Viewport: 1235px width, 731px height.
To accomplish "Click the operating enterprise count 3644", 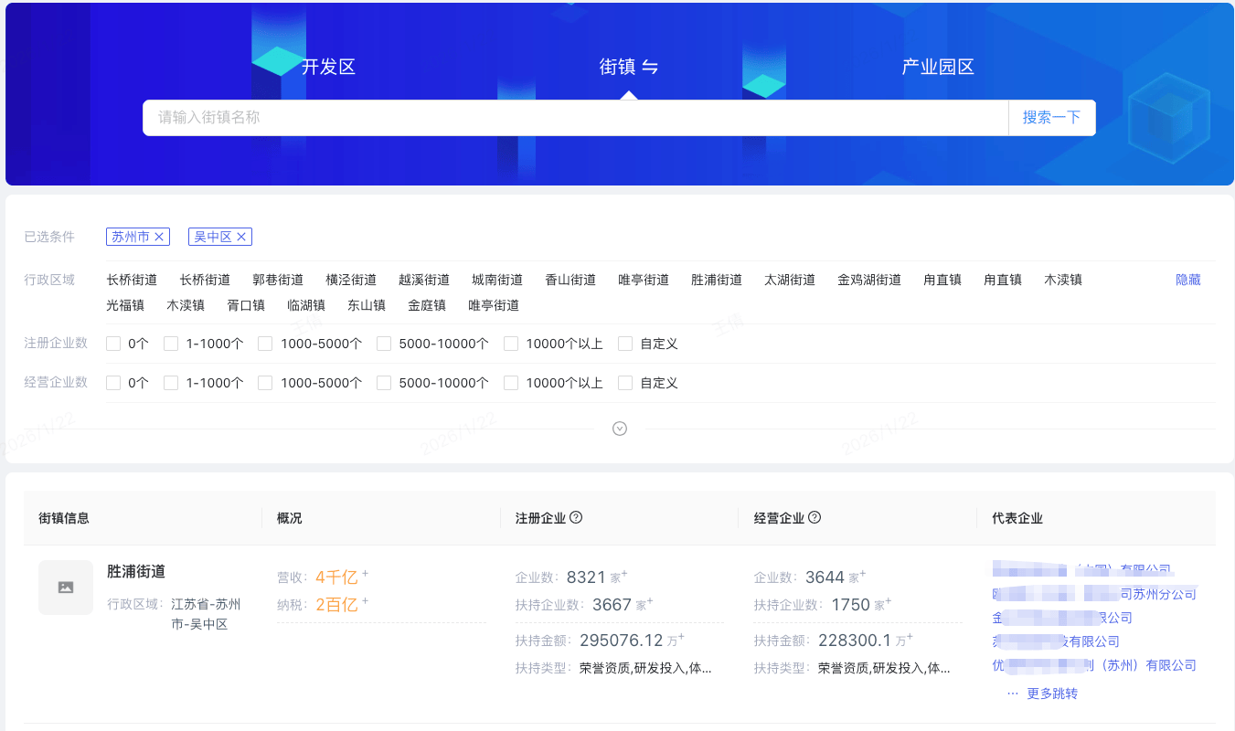I will pos(825,577).
